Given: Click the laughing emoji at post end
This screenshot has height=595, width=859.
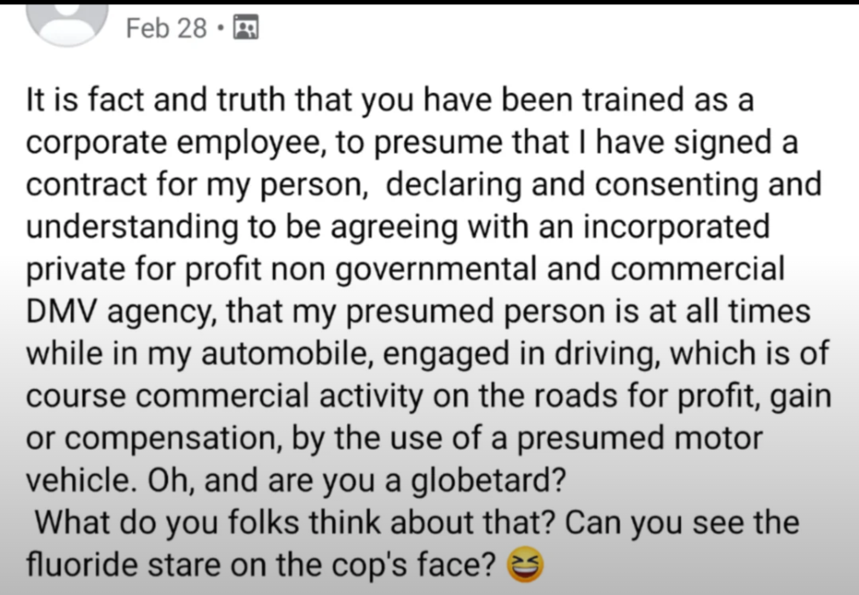Looking at the screenshot, I should point(527,563).
